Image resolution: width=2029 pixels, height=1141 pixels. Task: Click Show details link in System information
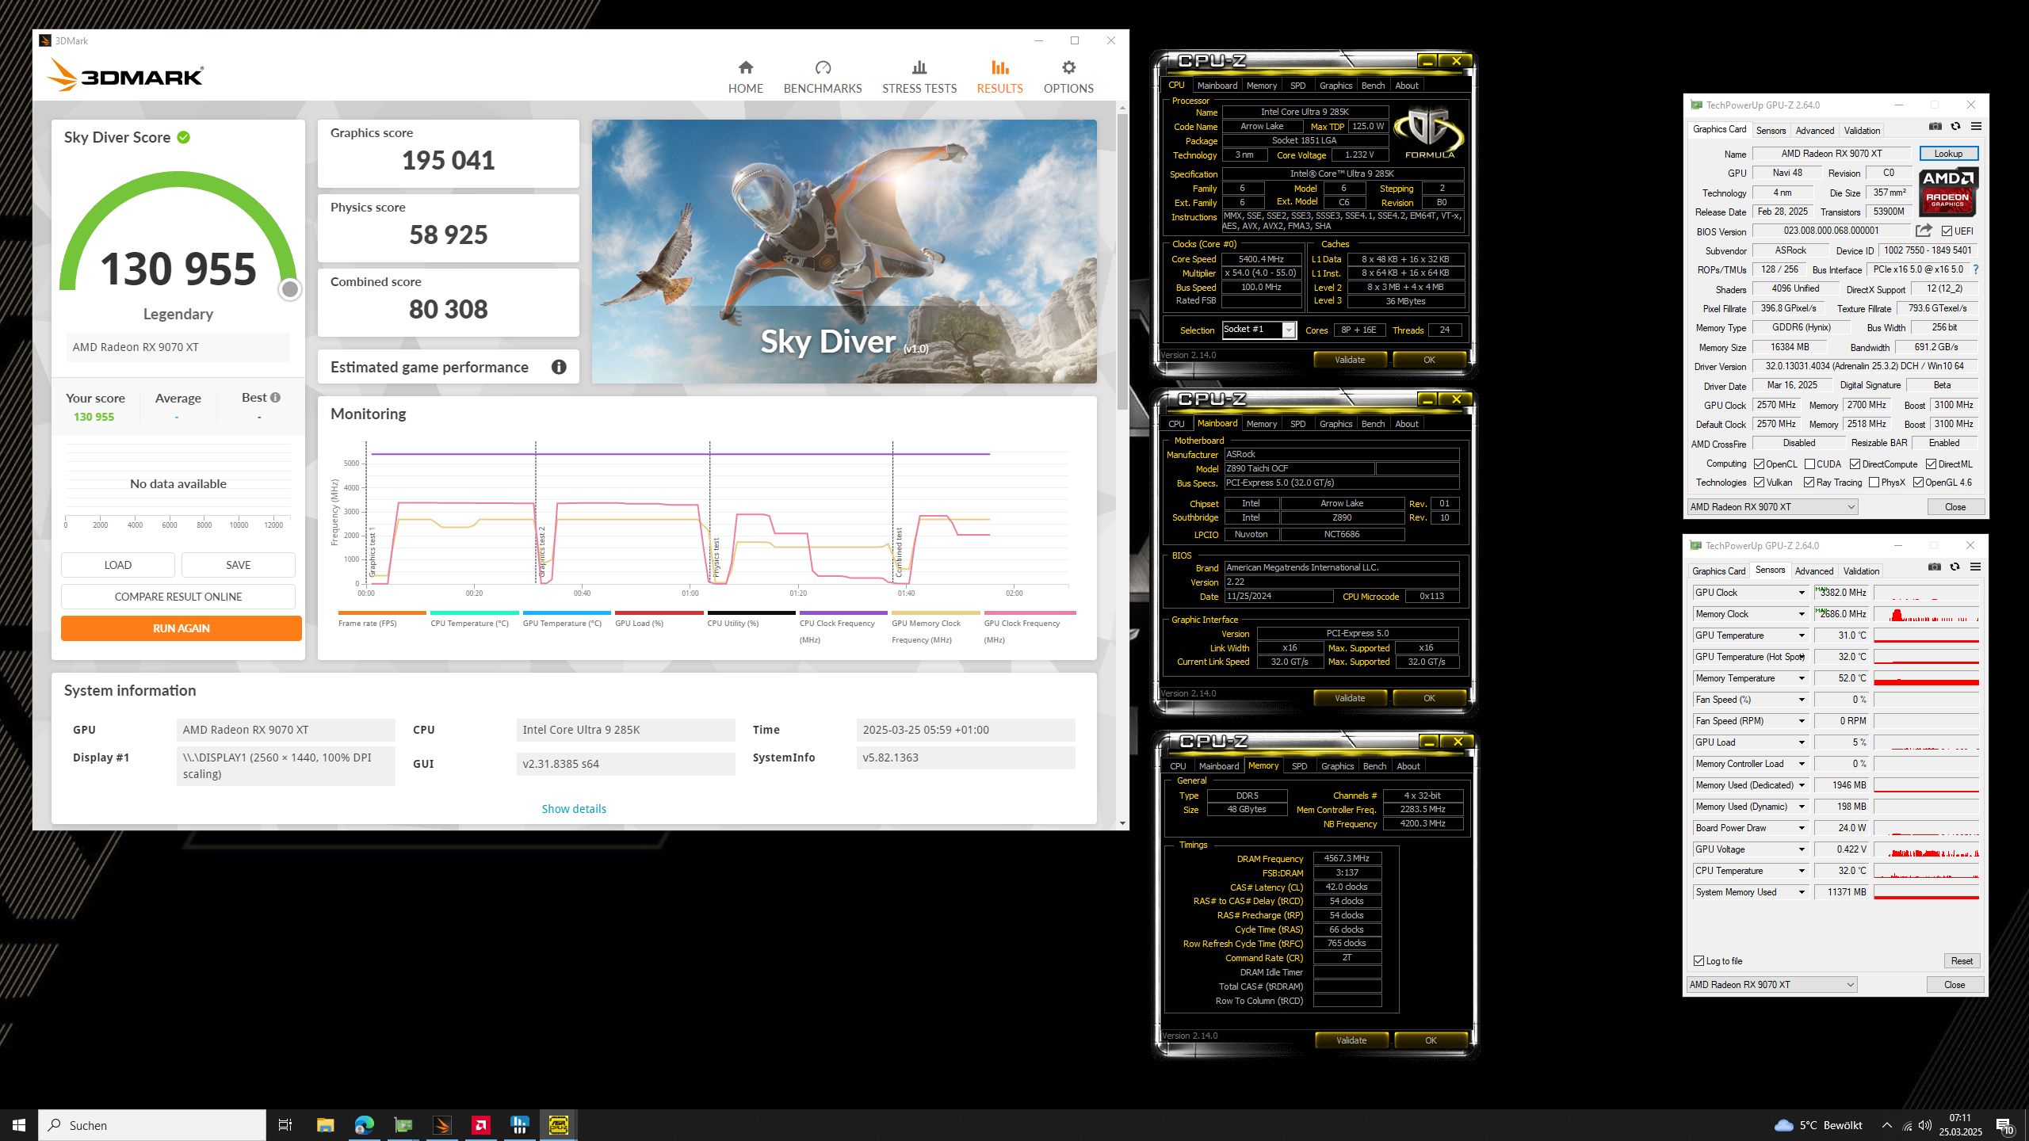click(x=574, y=809)
